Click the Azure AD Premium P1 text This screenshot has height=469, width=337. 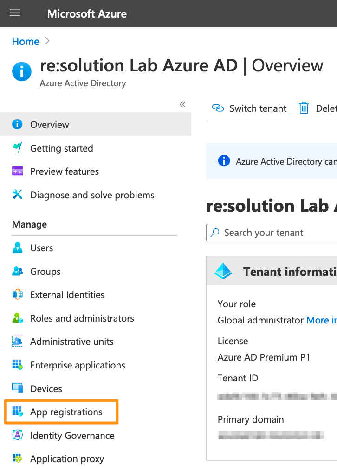click(x=264, y=357)
